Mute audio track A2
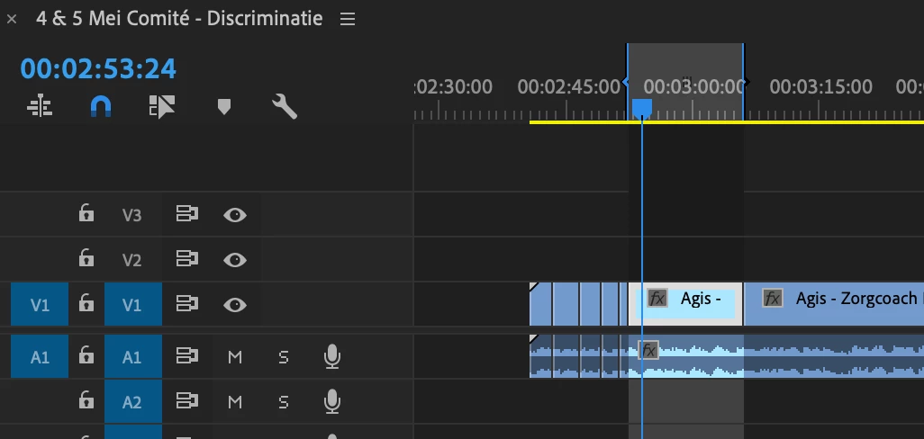The height and width of the screenshot is (439, 924). point(235,401)
